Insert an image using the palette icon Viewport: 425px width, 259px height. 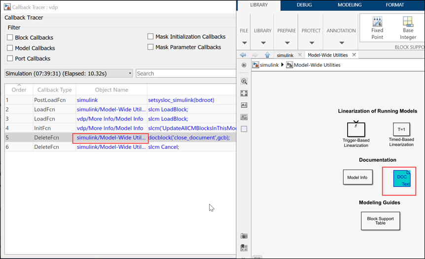click(244, 117)
